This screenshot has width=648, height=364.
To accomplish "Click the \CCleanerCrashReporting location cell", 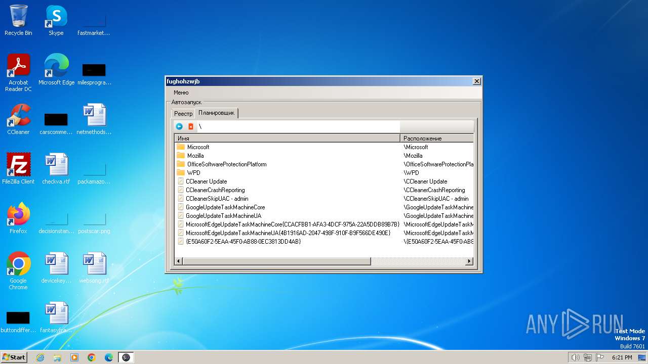I will click(x=434, y=190).
